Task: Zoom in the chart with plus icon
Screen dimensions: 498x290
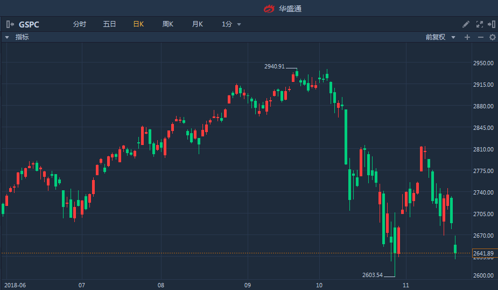Action: pos(467,37)
